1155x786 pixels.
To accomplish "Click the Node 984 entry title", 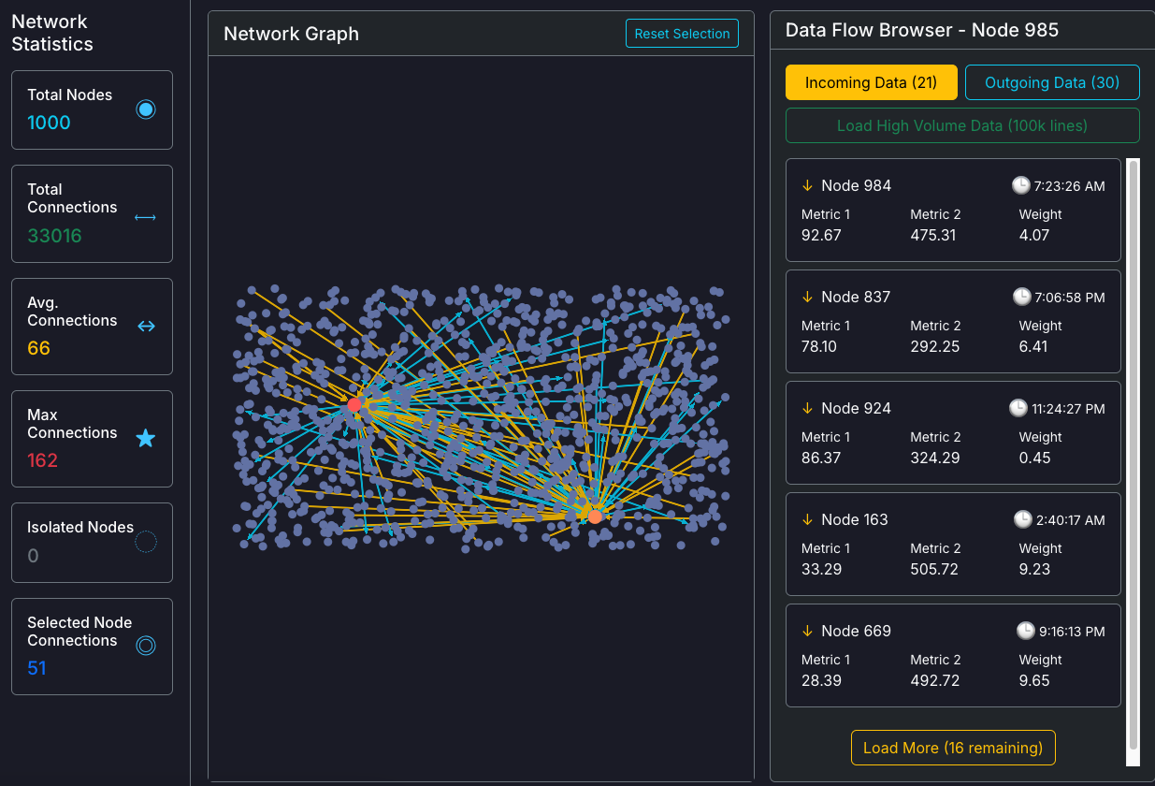I will coord(856,185).
